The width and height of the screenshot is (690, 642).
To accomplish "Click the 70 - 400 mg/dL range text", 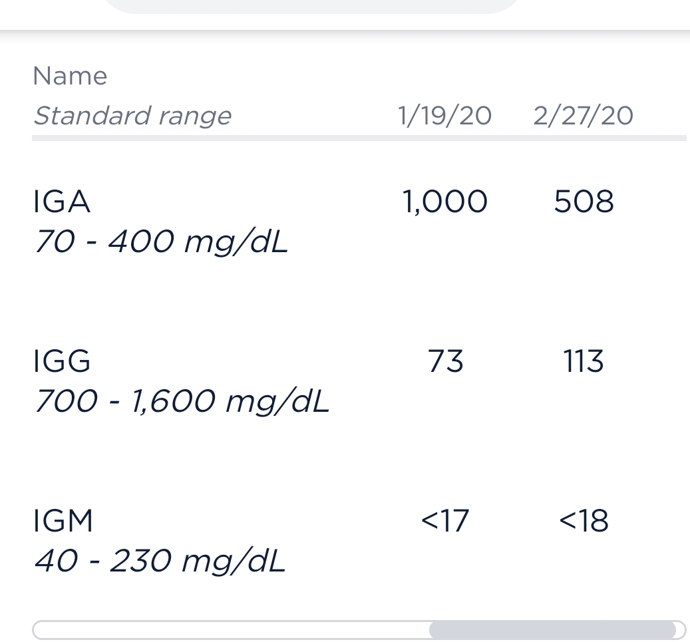I will coord(161,242).
